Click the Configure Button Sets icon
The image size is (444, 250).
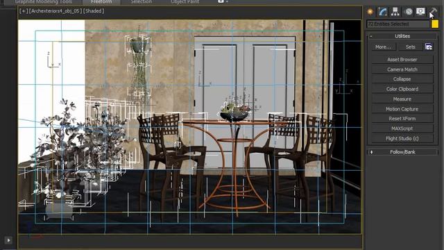point(429,47)
